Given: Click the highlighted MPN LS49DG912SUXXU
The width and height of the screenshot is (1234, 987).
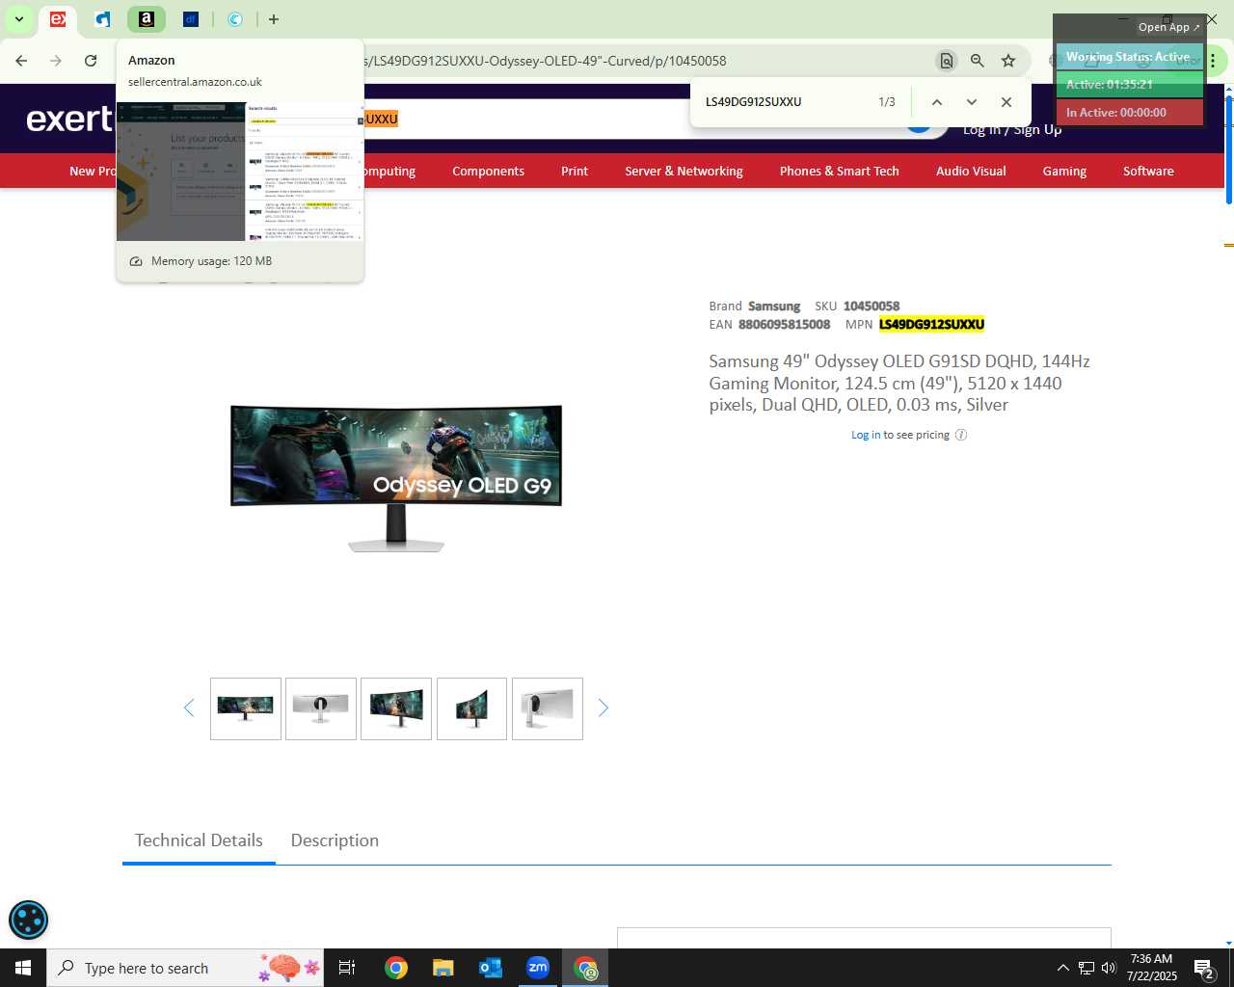Looking at the screenshot, I should click(931, 324).
